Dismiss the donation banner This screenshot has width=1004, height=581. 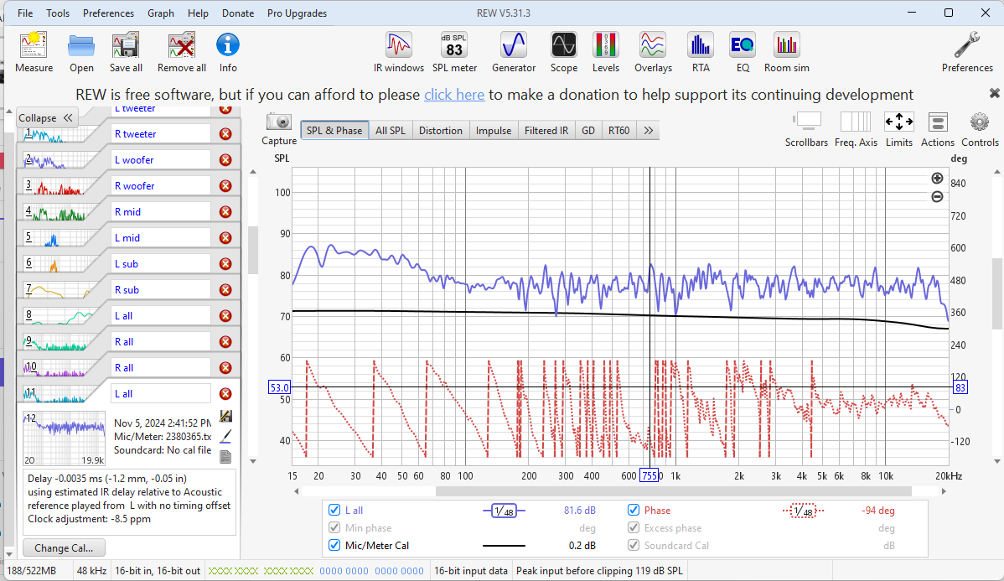coord(994,94)
